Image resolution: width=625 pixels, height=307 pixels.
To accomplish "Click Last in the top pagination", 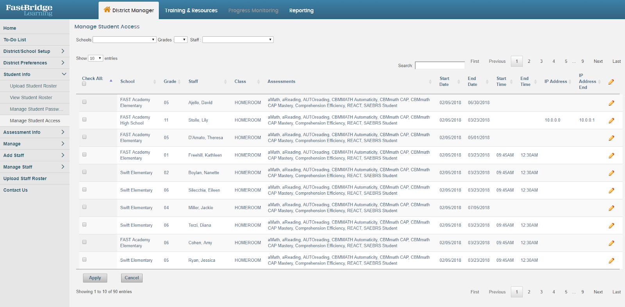I will pos(616,61).
